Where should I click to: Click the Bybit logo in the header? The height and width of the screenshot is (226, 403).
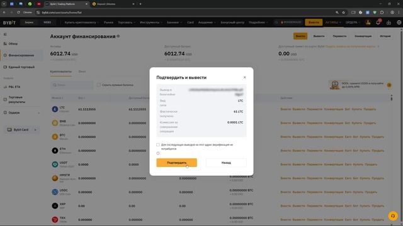click(x=9, y=23)
